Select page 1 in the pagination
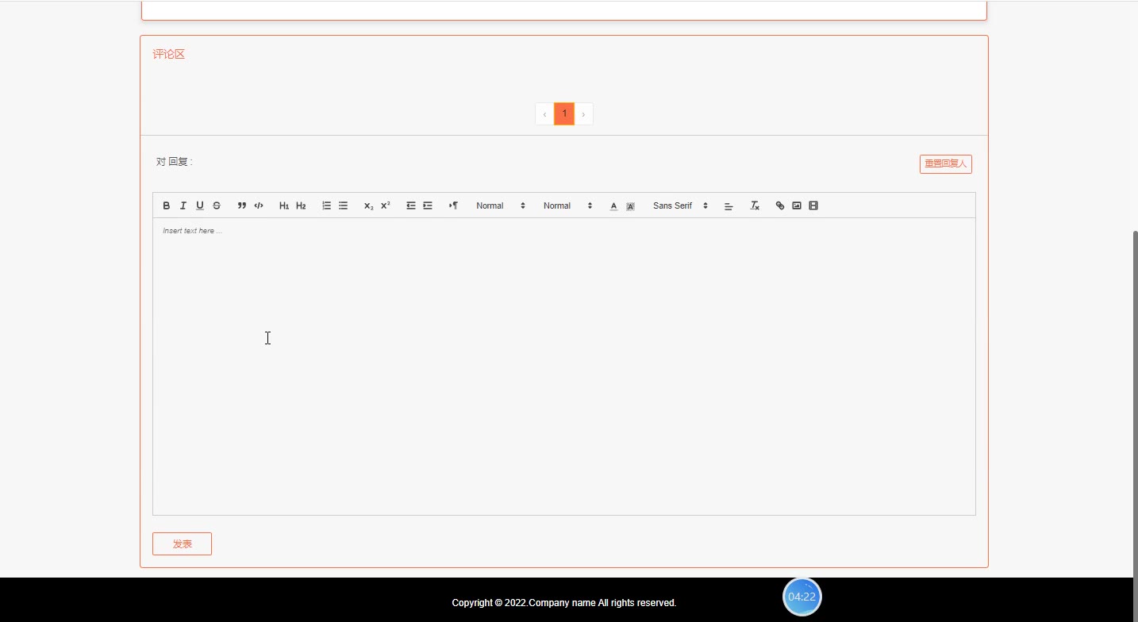Screen dimensions: 1138x622 click(564, 113)
